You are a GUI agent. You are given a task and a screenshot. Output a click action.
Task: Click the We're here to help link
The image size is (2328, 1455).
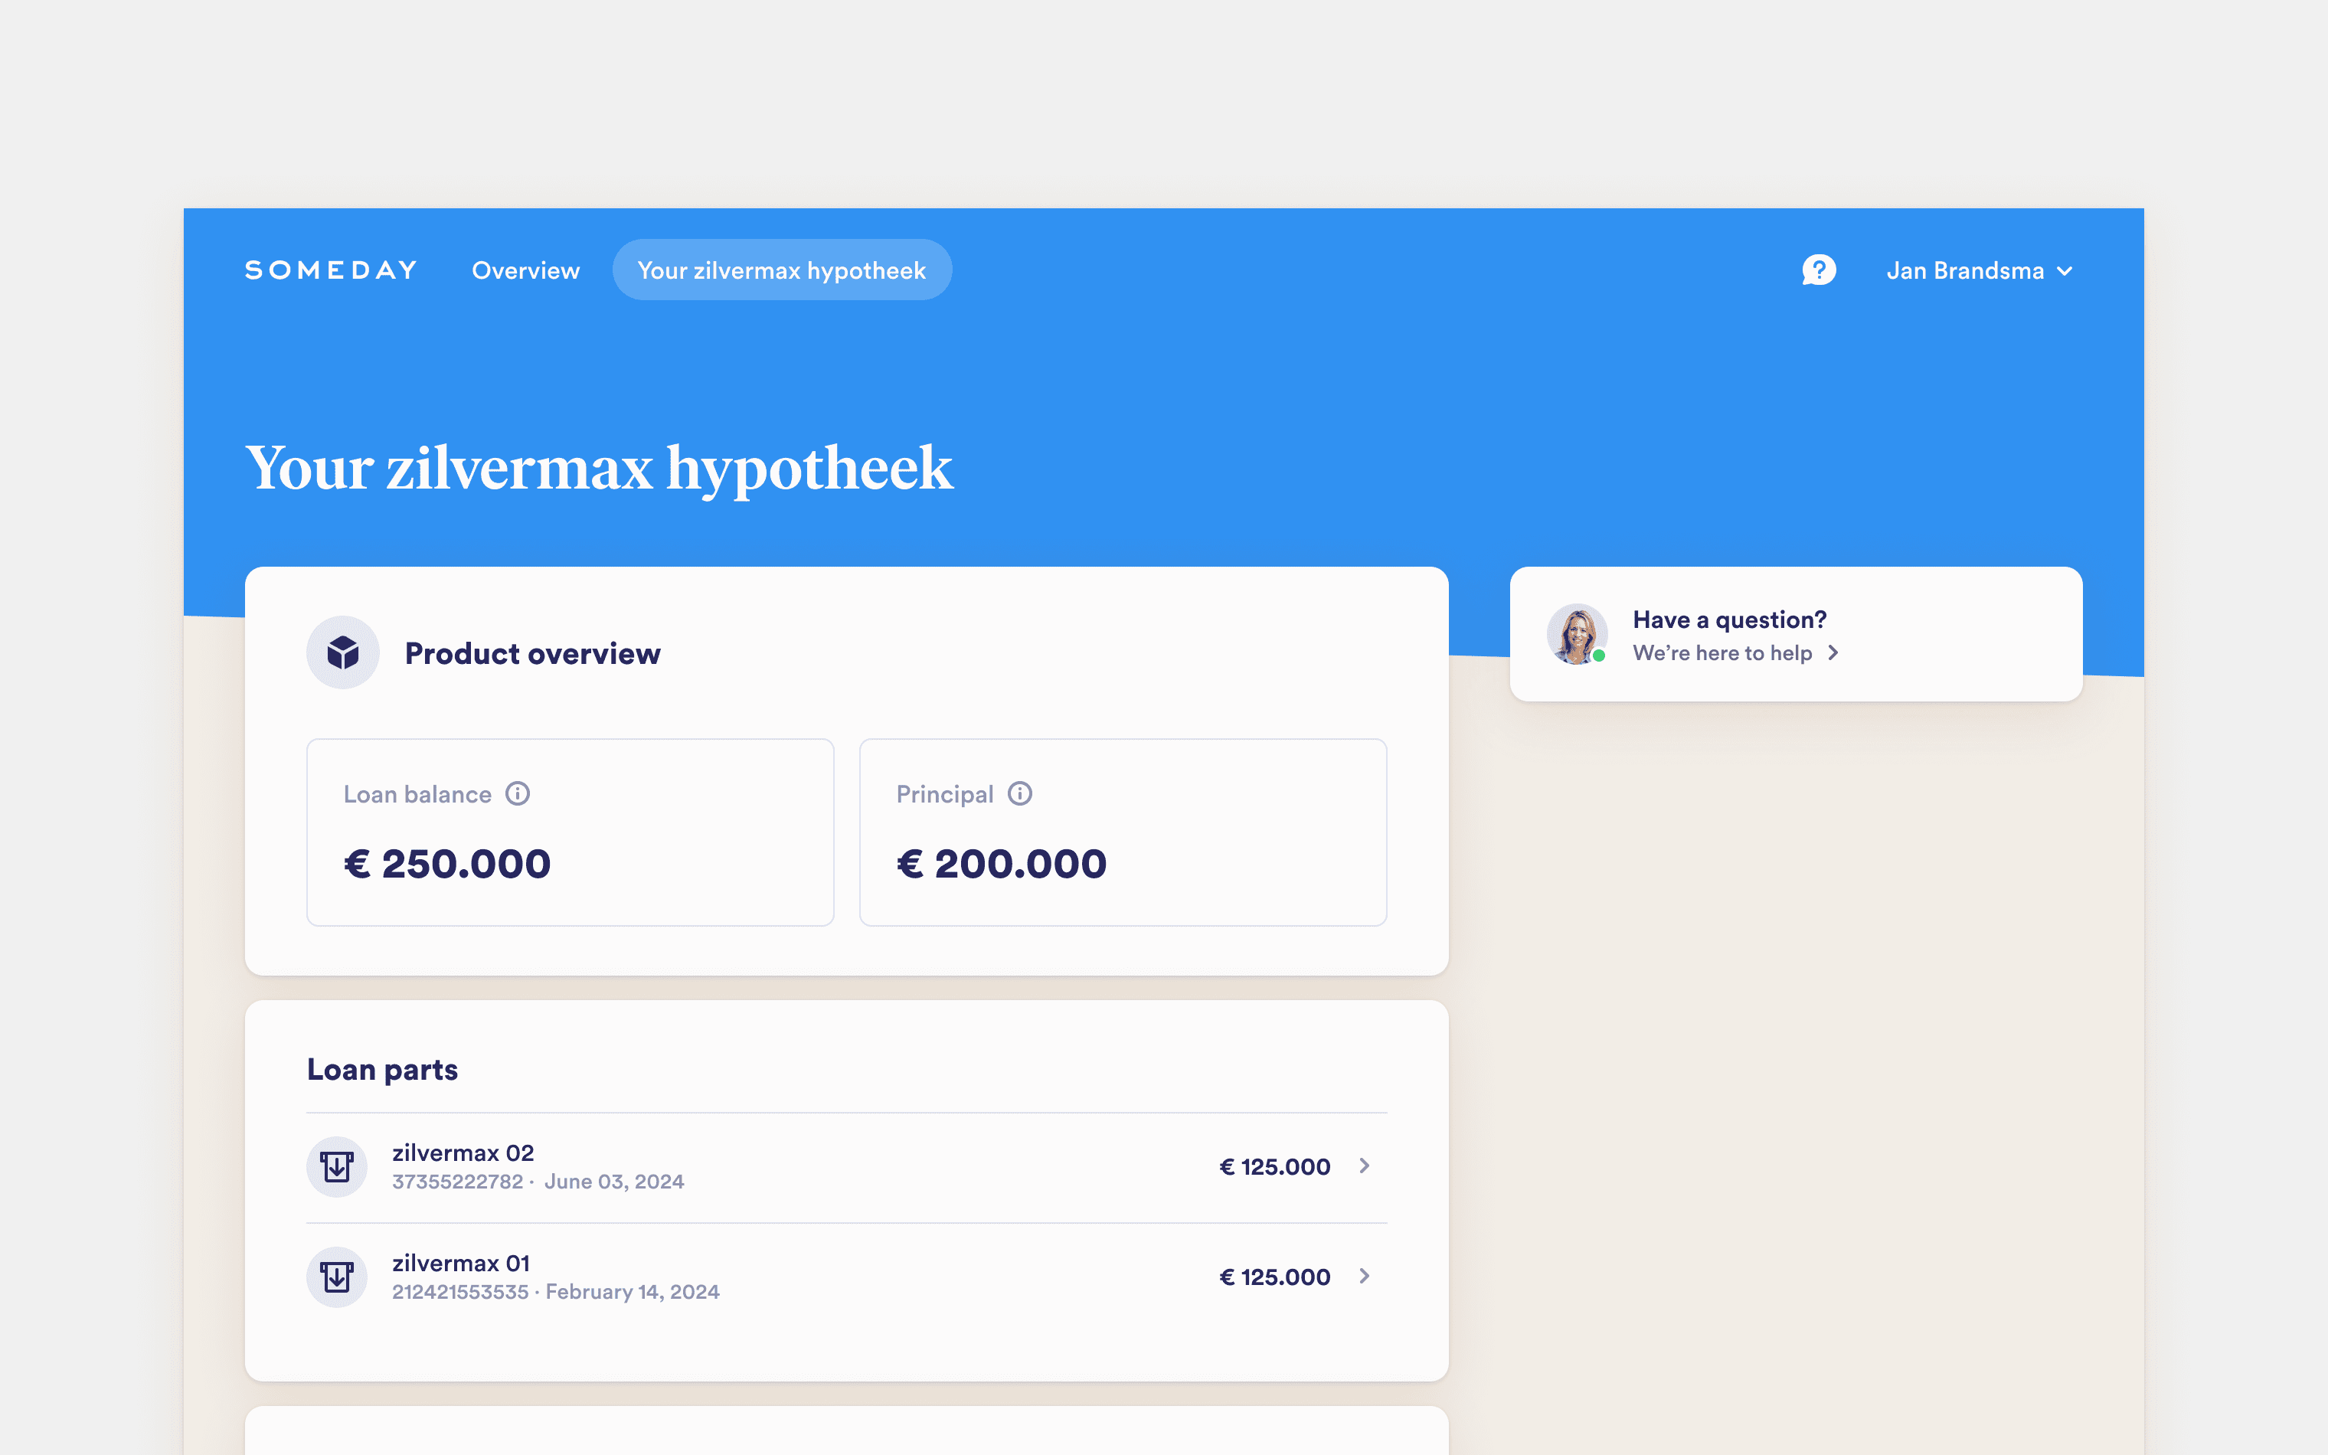point(1722,653)
